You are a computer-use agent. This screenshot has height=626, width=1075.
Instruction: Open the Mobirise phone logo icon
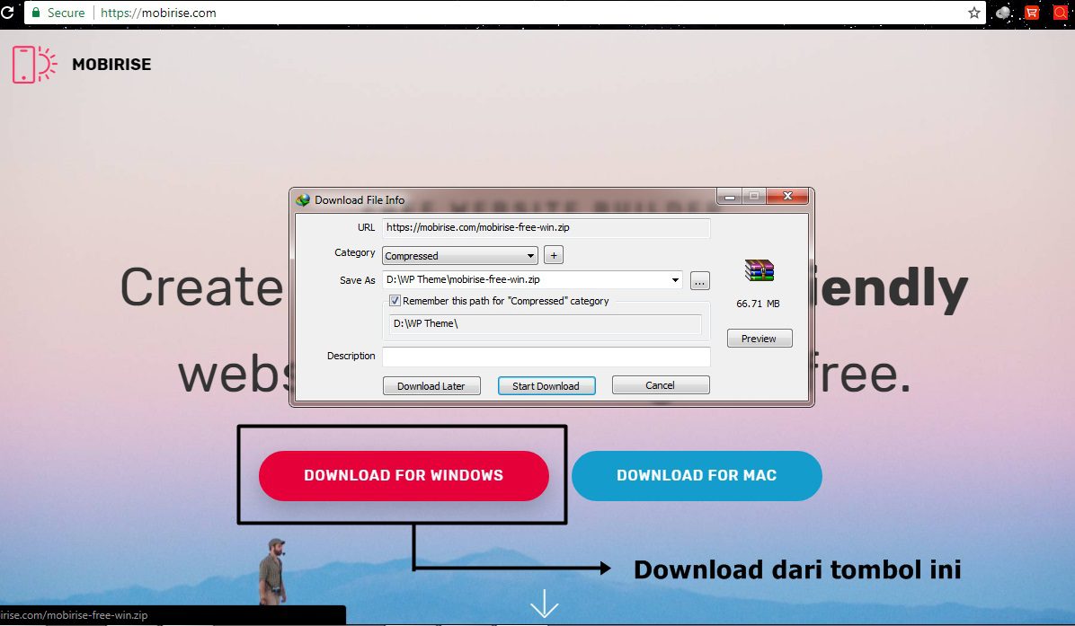pos(34,65)
